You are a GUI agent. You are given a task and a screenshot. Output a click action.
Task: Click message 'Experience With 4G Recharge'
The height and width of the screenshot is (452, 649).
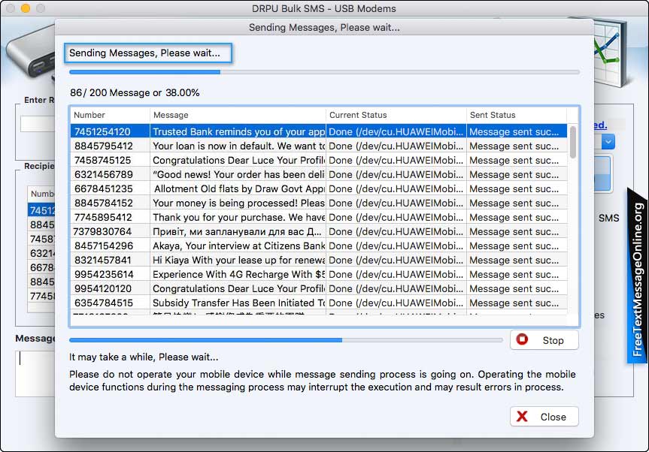pos(238,274)
